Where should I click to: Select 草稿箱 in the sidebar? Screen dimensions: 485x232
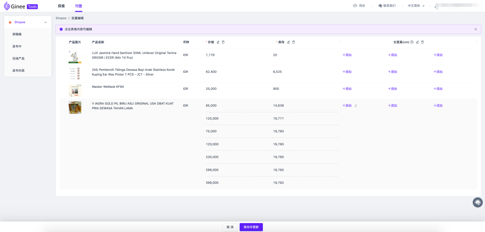pos(17,34)
